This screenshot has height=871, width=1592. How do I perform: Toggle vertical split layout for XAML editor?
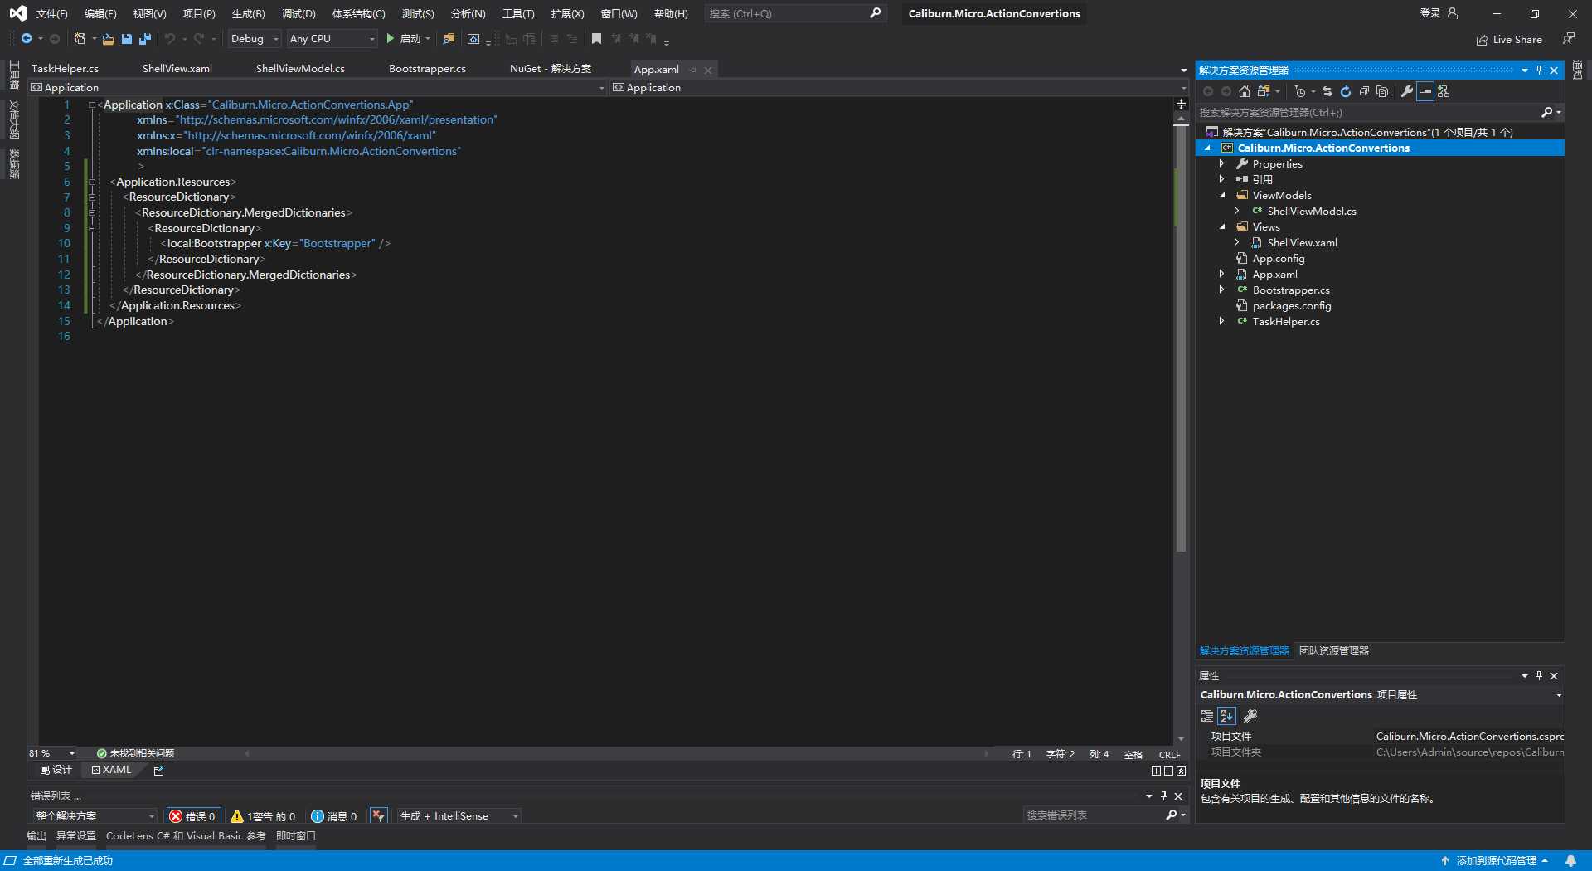pos(1156,771)
